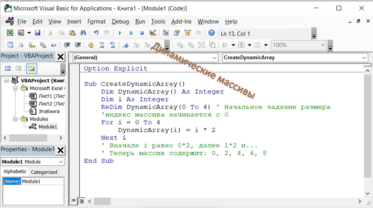Click the Comment Block icon

pos(101,45)
